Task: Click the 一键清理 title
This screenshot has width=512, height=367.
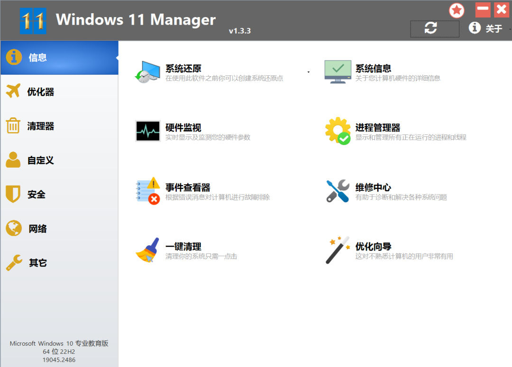Action: tap(183, 246)
